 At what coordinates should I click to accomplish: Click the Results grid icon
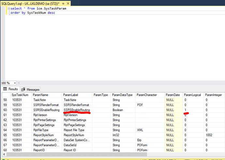tap(5, 89)
